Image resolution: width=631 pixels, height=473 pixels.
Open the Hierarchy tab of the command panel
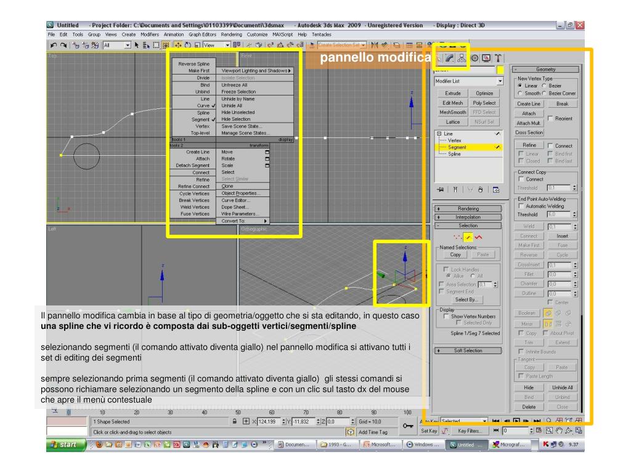(462, 59)
